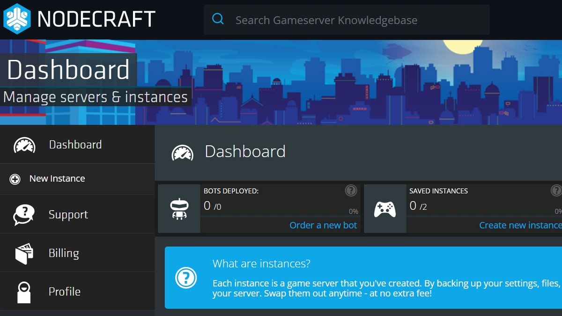
Task: Click the search magnifier icon
Action: (x=217, y=19)
